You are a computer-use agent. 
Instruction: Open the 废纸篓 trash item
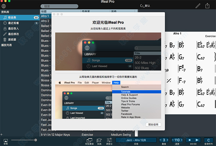pos(20,39)
